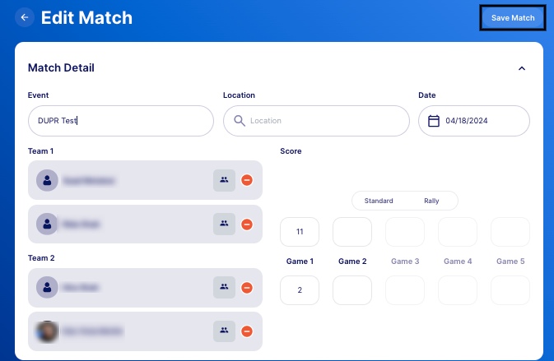Click Team 1 score box for Game 1
Screen dimensions: 554x361
[x=300, y=232]
